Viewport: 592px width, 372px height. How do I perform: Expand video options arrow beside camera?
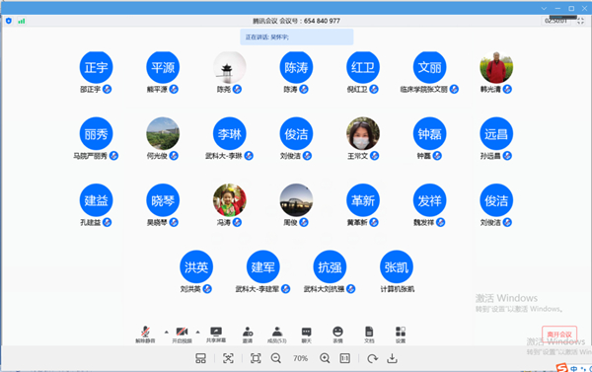[x=198, y=332]
